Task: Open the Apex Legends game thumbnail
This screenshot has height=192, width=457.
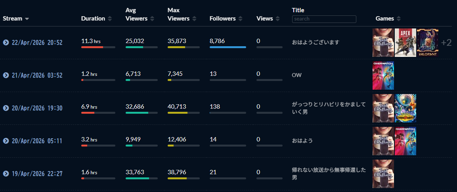Action: pos(405,43)
